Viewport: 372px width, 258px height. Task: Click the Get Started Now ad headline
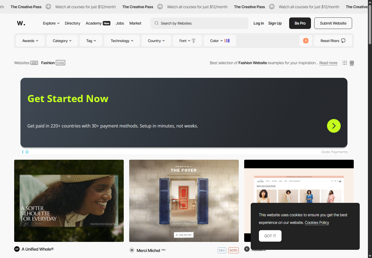click(68, 99)
